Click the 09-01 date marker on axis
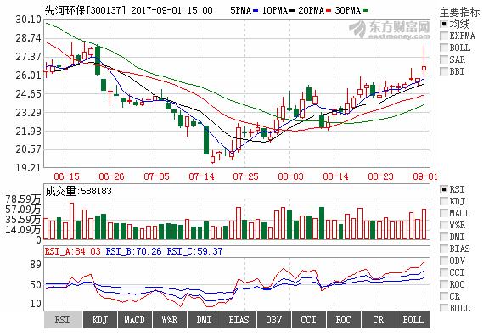 click(x=425, y=176)
